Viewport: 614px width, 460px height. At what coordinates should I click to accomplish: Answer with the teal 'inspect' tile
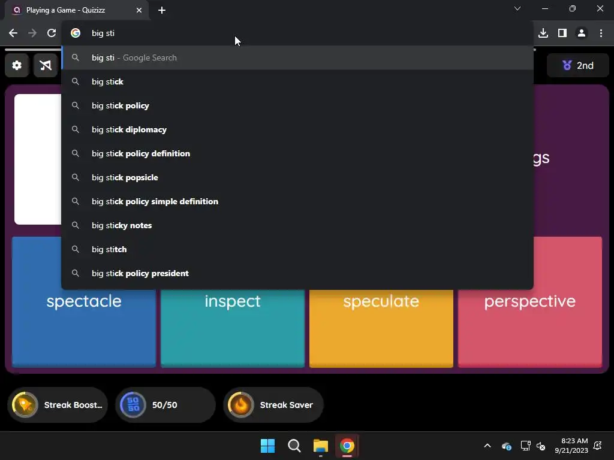[x=233, y=328]
